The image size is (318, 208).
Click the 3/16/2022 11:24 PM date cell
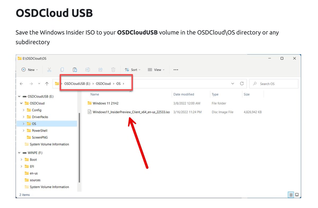click(x=187, y=112)
